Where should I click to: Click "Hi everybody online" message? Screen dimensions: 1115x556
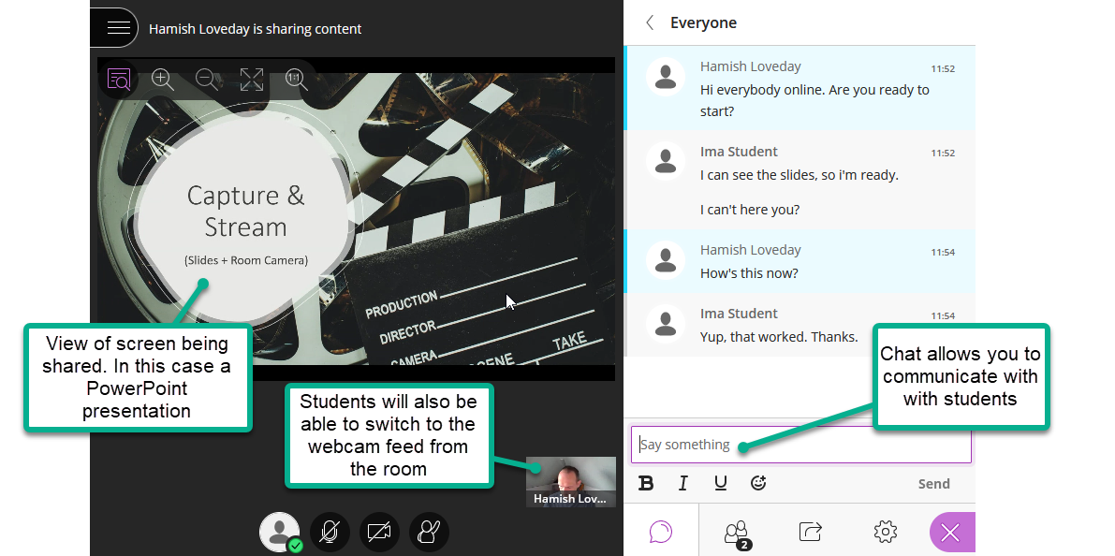click(814, 100)
